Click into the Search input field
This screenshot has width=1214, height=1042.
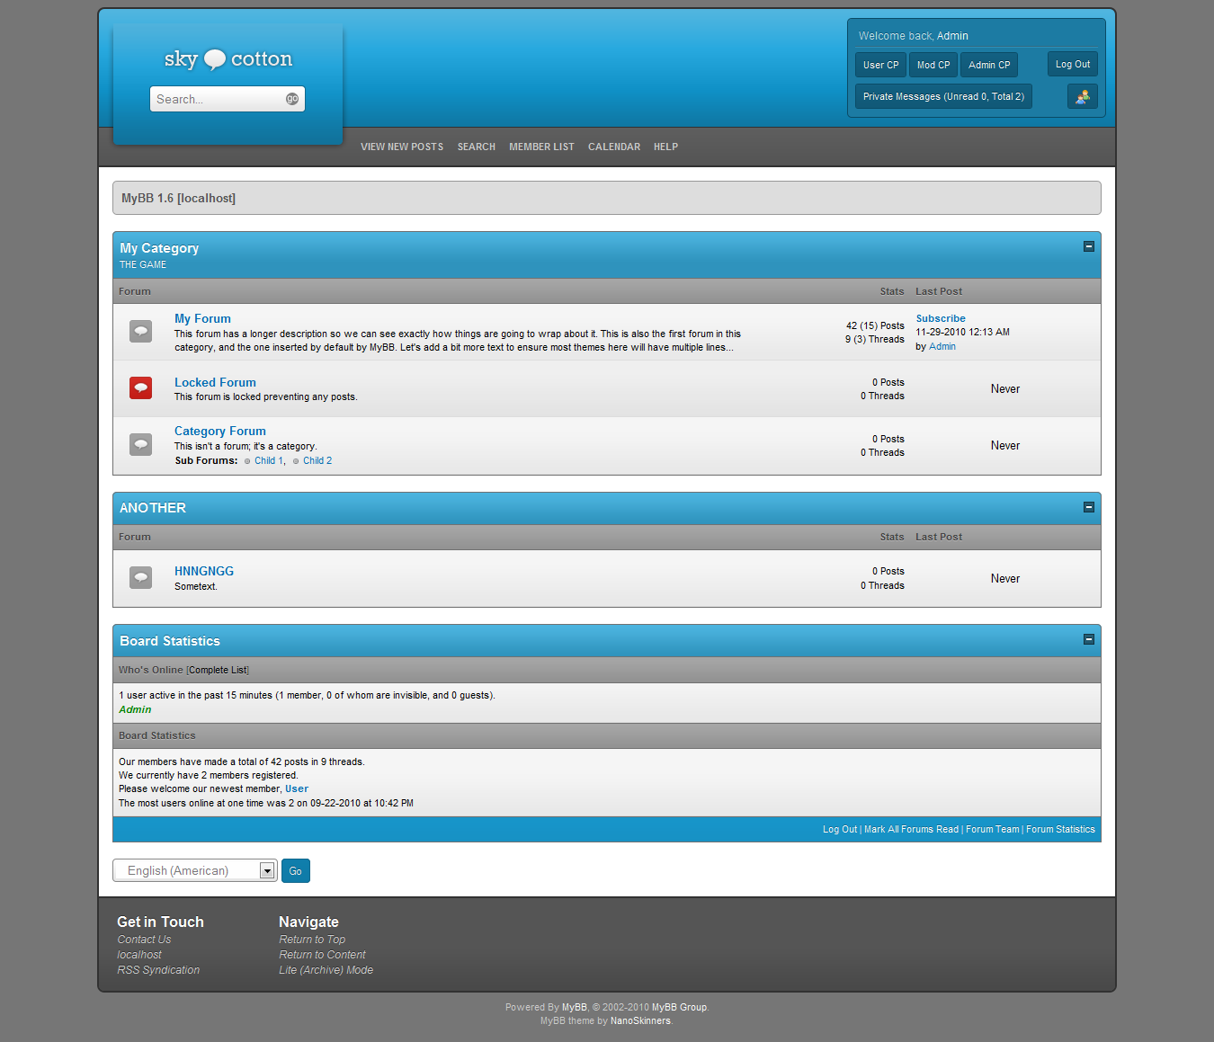pos(218,99)
